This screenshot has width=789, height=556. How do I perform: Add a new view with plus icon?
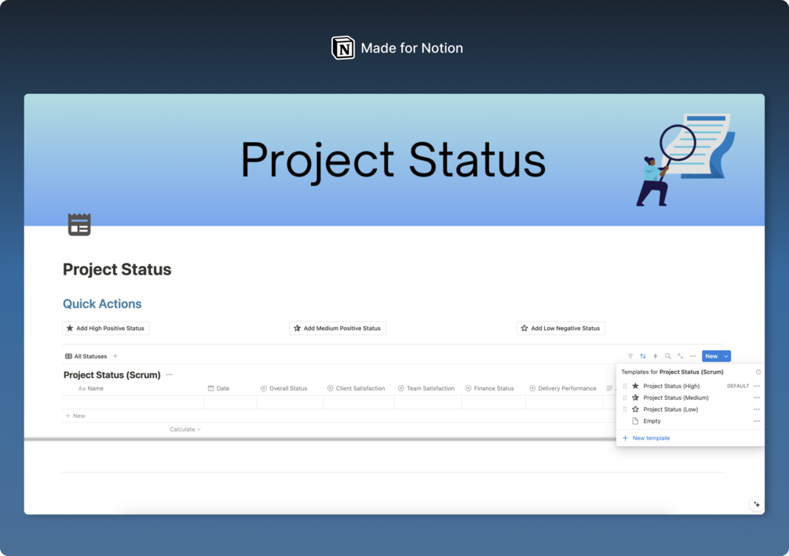[x=115, y=356]
